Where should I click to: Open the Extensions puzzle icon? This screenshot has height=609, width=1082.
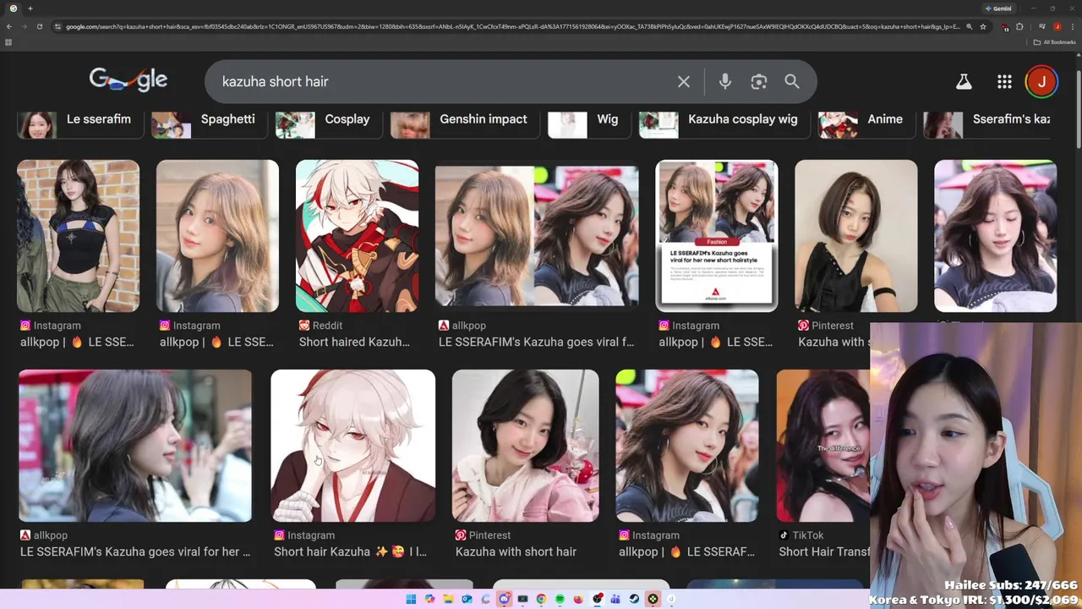coord(1019,26)
